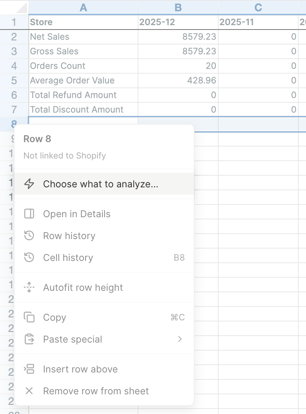This screenshot has width=306, height=414.
Task: Select the Gross Sales cell
Action: [x=83, y=51]
